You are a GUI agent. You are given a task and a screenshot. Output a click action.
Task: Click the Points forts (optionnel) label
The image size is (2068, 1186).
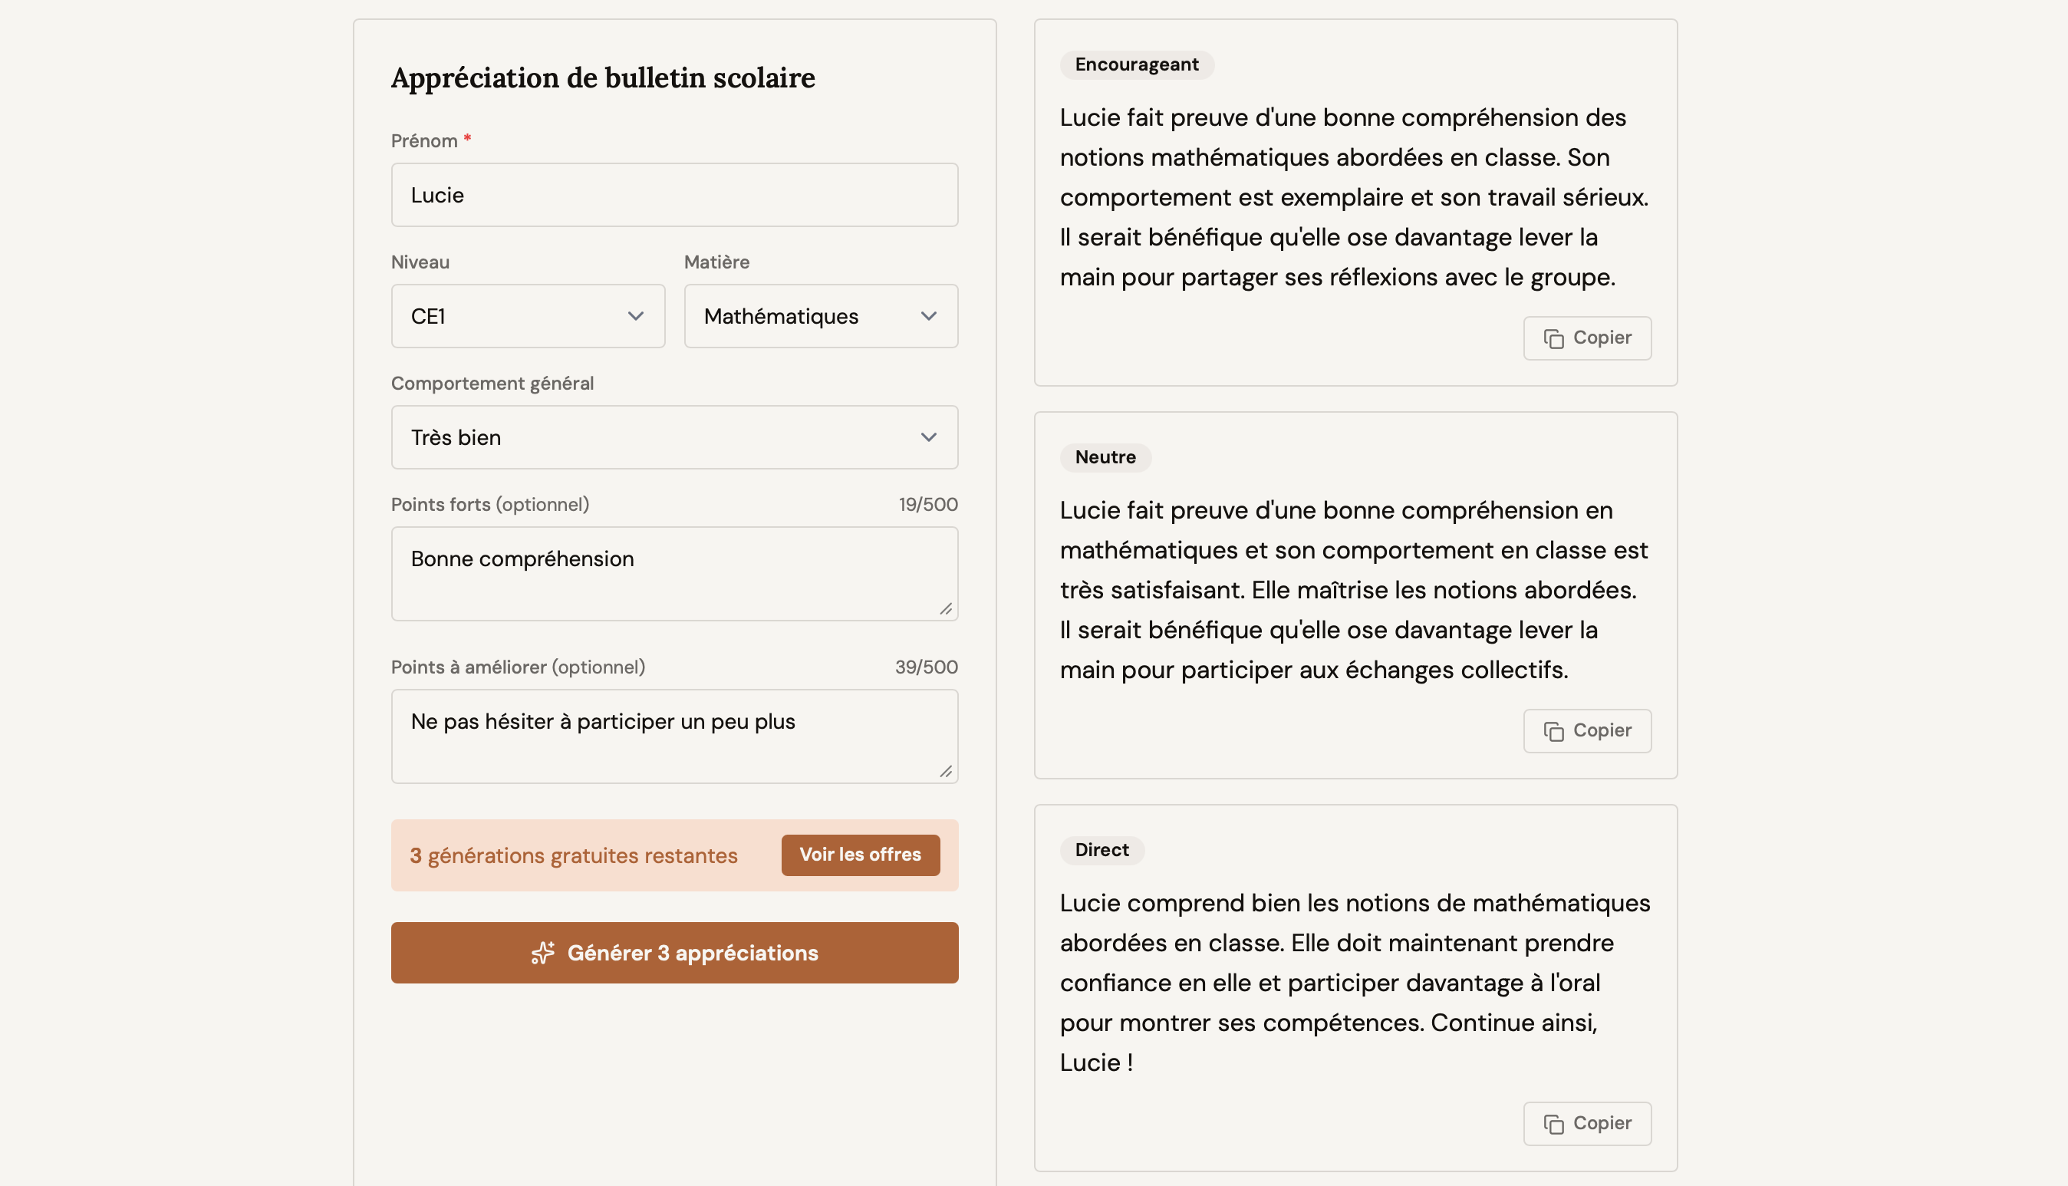[489, 504]
